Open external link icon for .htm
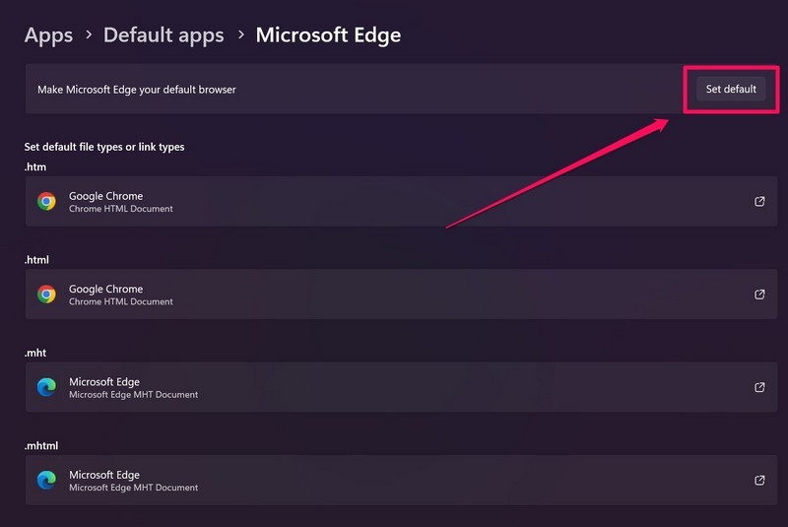The height and width of the screenshot is (527, 788). 759,202
